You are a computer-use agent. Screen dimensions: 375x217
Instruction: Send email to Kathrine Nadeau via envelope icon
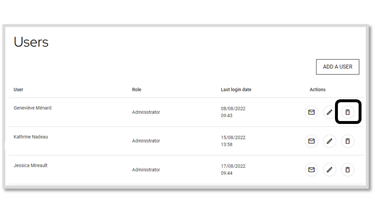pyautogui.click(x=311, y=141)
